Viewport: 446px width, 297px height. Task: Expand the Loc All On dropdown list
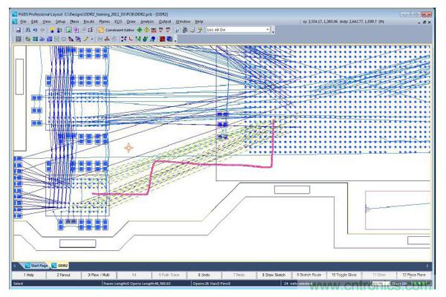point(268,30)
